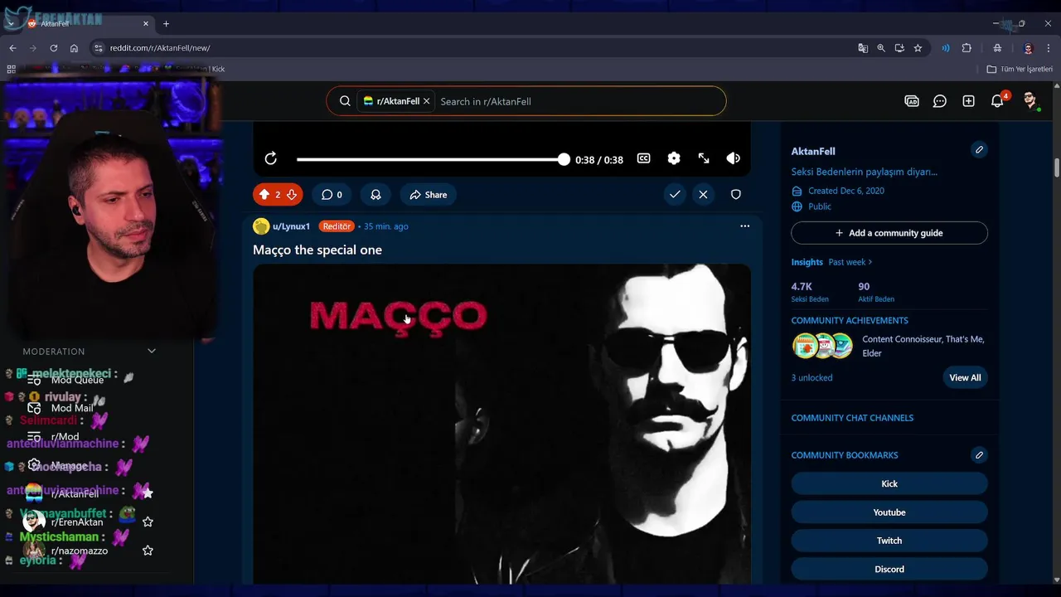The width and height of the screenshot is (1061, 597).
Task: Downvote the post with two votes
Action: click(x=291, y=195)
